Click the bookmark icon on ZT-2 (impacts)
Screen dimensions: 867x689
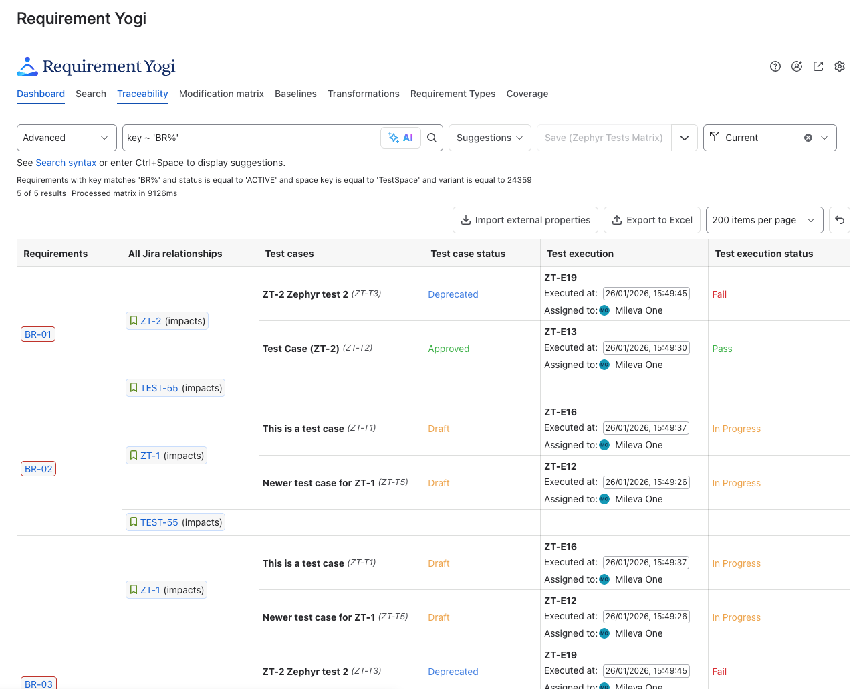[134, 321]
